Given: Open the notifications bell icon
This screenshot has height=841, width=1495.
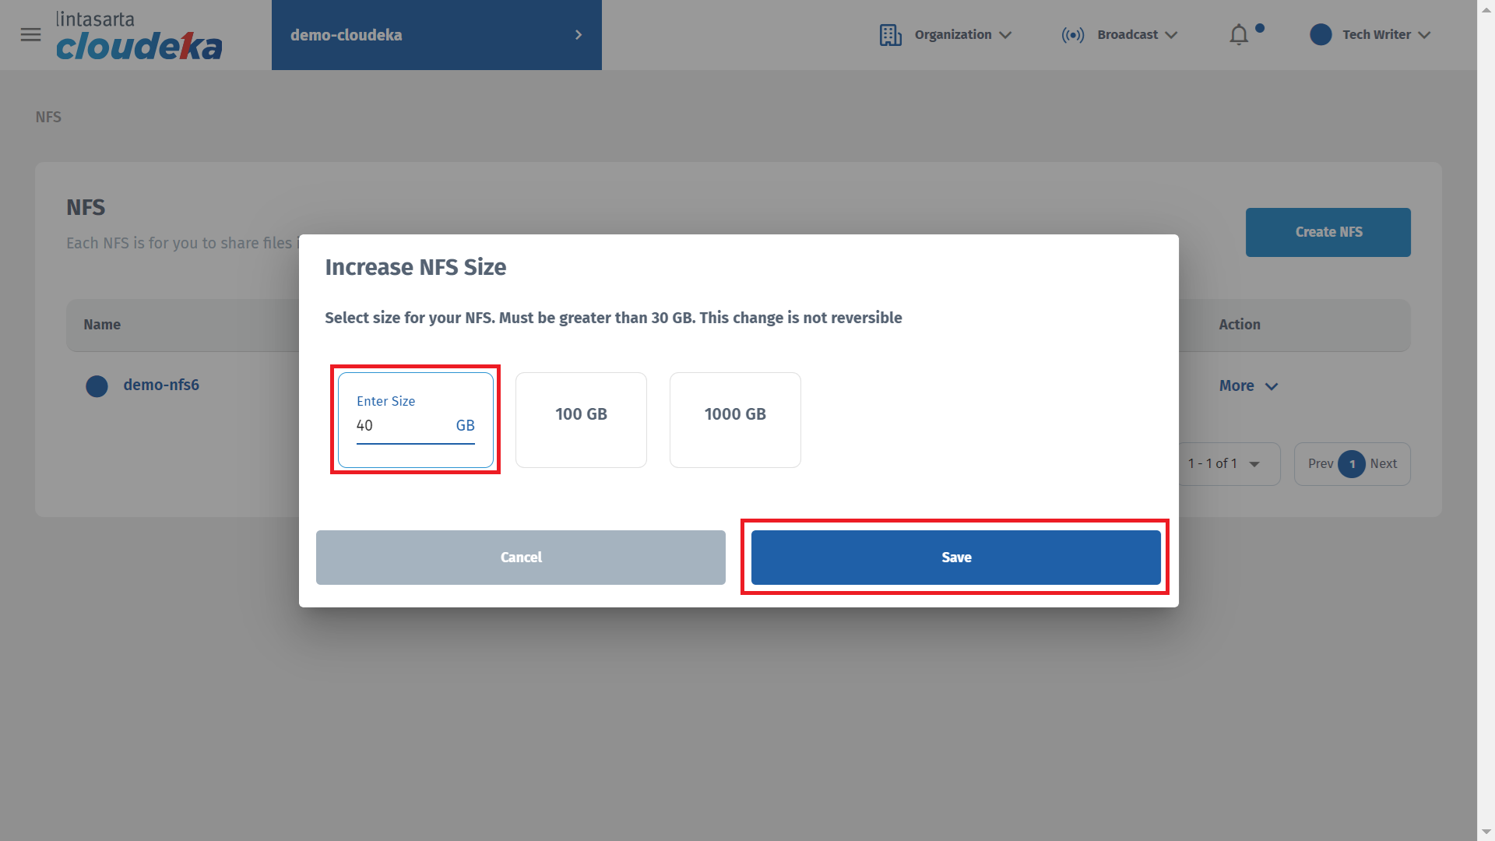Looking at the screenshot, I should [1239, 35].
